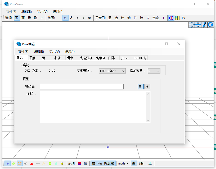Toggle the 影 shadow button
Viewport: 216px width, 169px height.
coord(134,163)
